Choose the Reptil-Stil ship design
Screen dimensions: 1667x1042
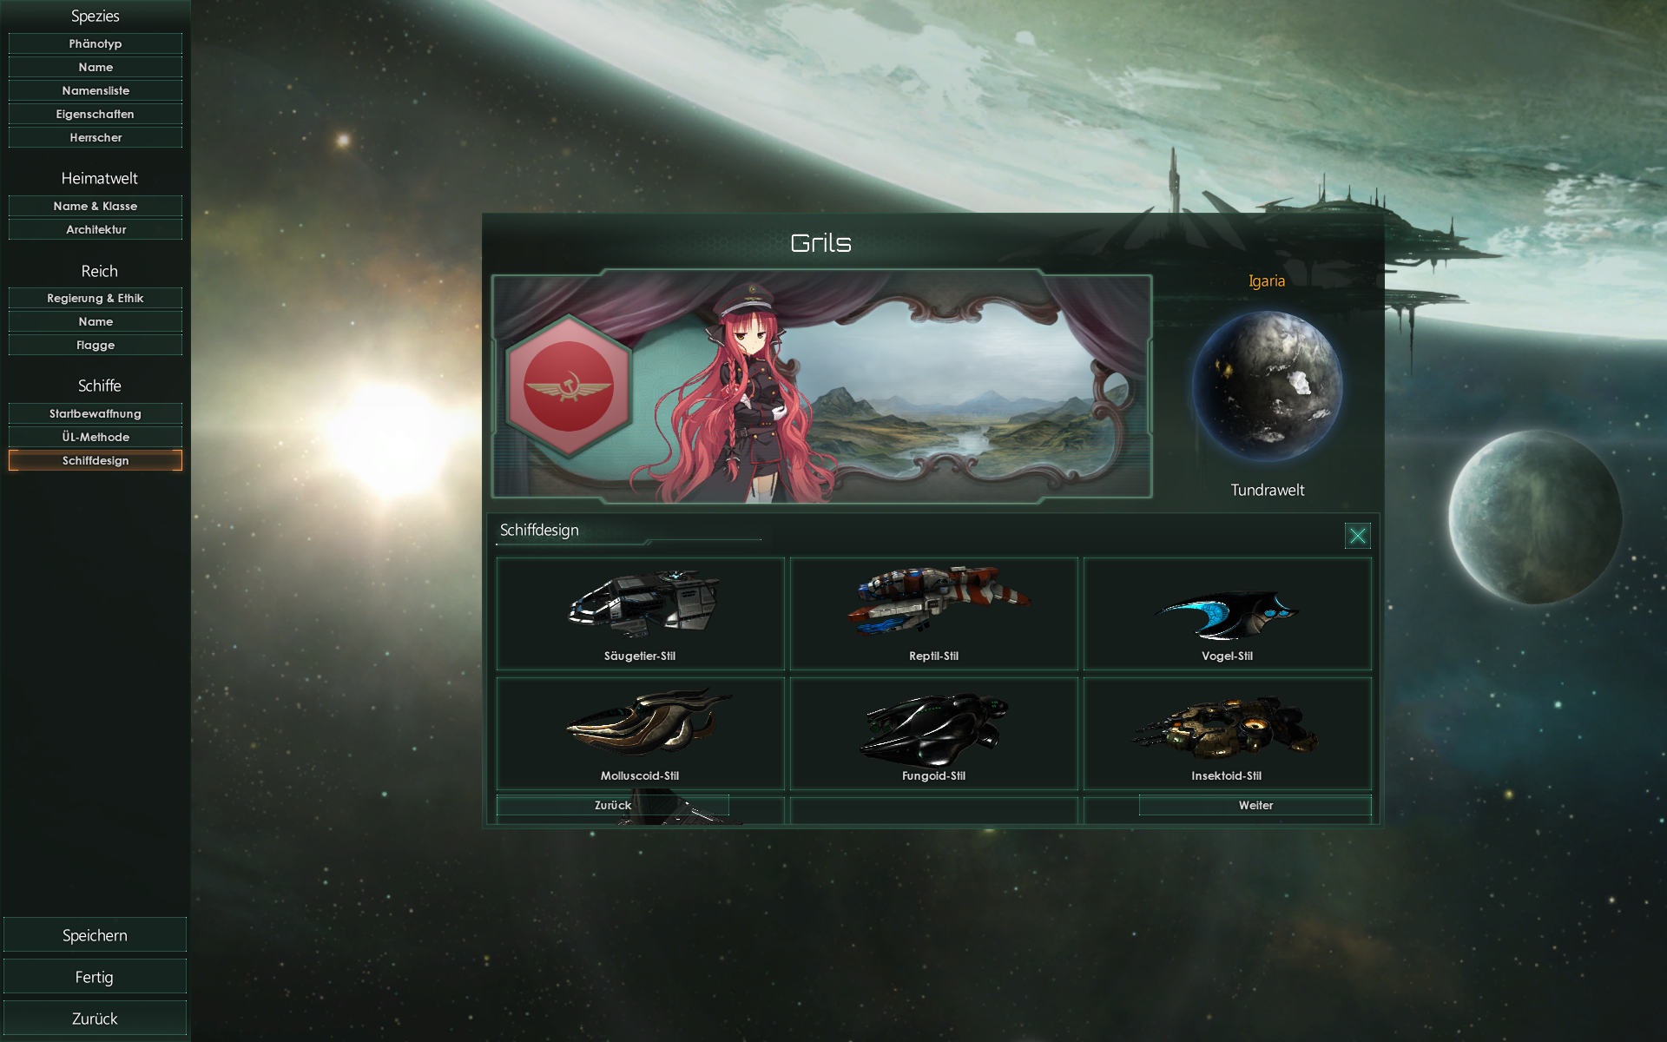tap(933, 614)
